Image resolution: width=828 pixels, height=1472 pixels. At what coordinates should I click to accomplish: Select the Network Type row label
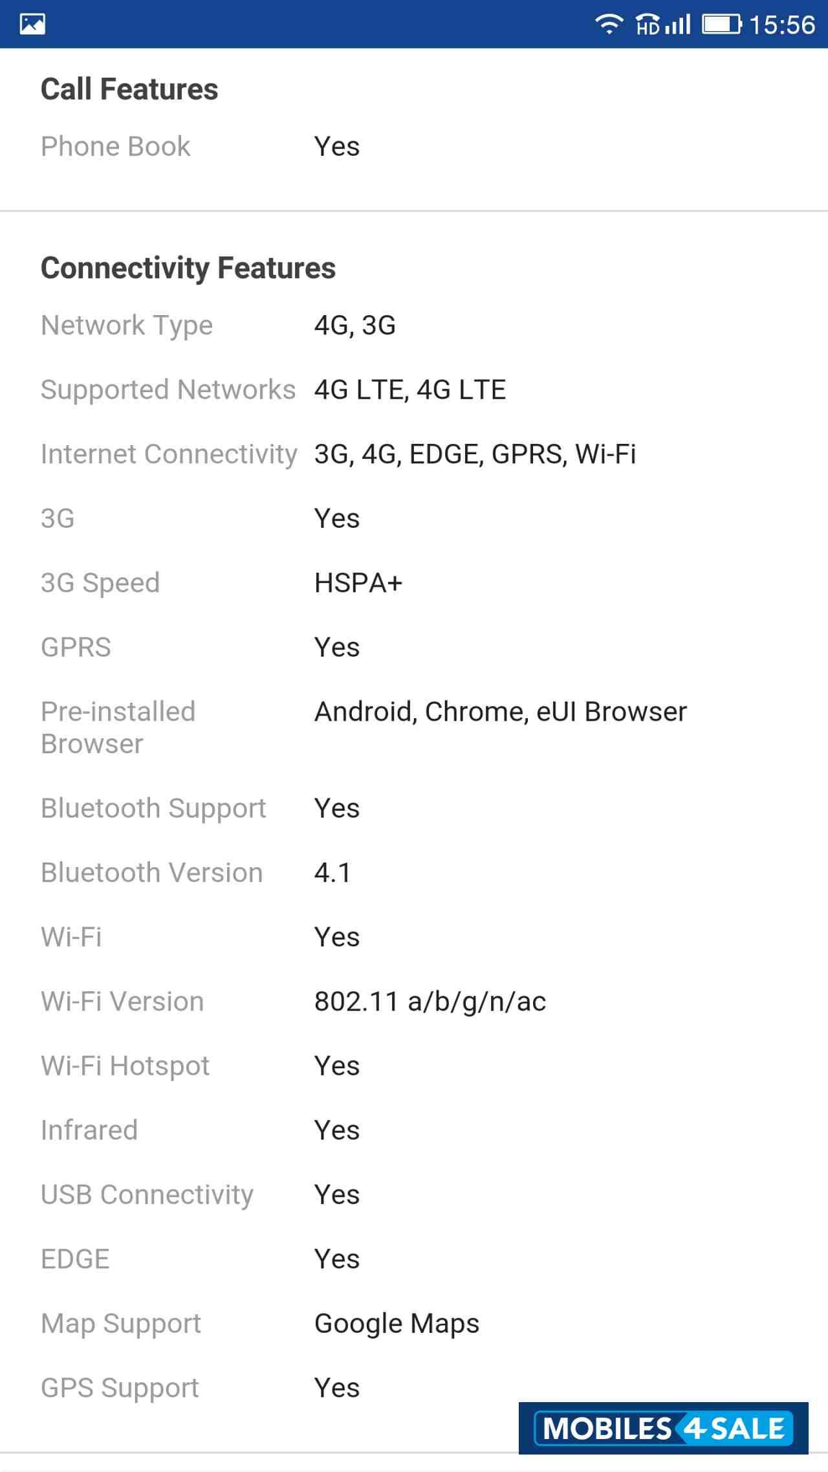pos(127,325)
